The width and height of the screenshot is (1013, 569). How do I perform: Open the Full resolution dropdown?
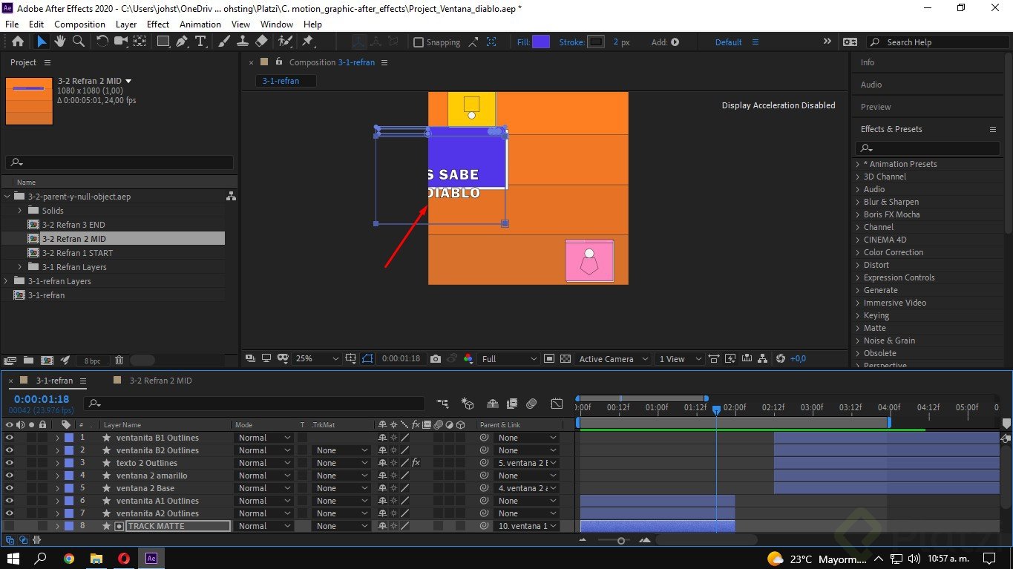coord(508,358)
